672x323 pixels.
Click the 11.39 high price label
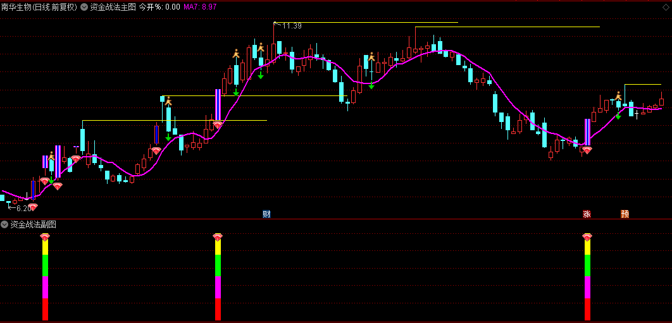(292, 26)
